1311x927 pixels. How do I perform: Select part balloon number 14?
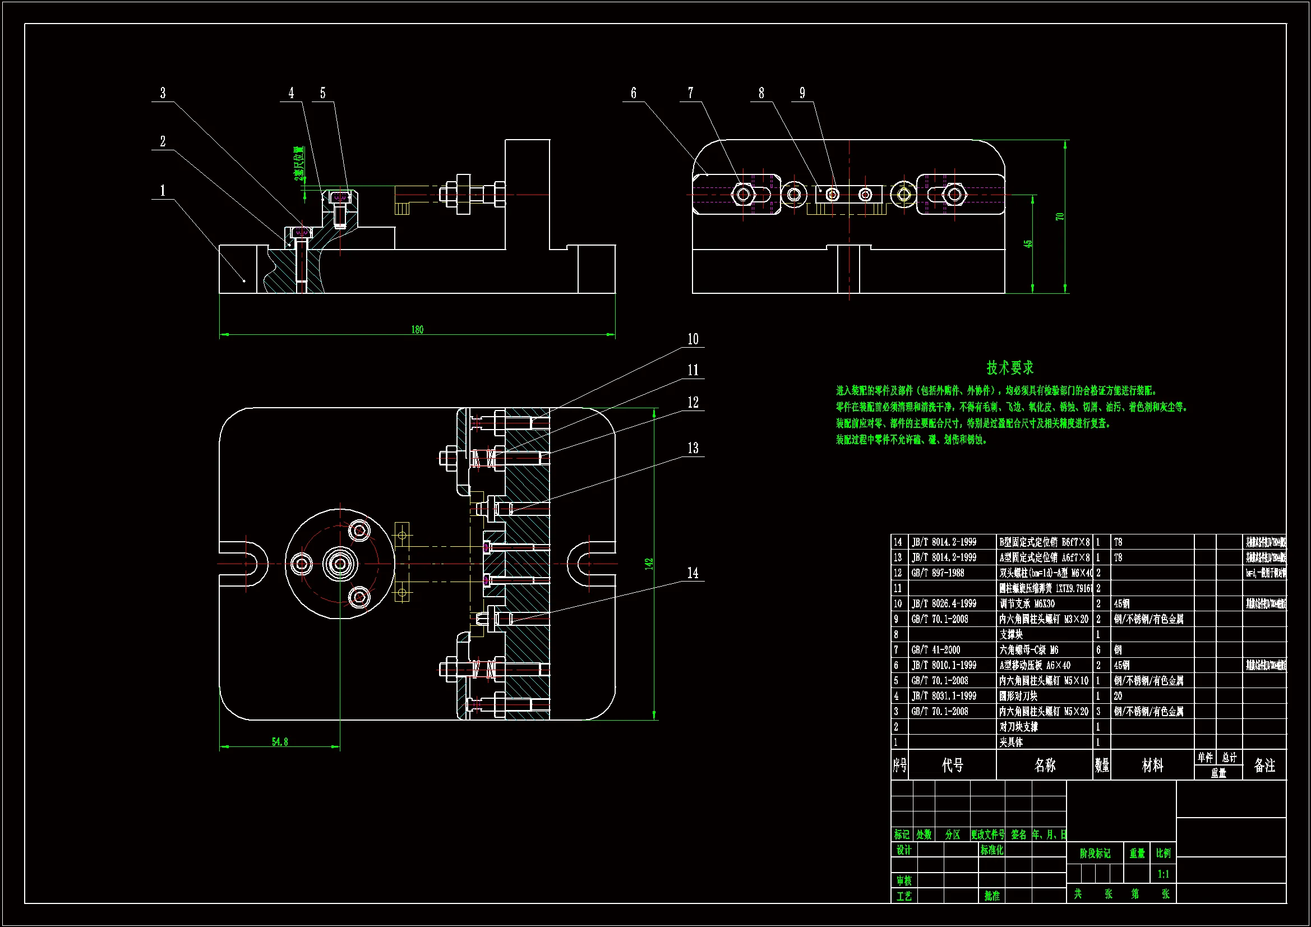pyautogui.click(x=693, y=573)
